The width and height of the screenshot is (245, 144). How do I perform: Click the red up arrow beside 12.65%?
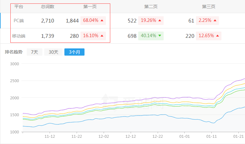click(x=217, y=36)
